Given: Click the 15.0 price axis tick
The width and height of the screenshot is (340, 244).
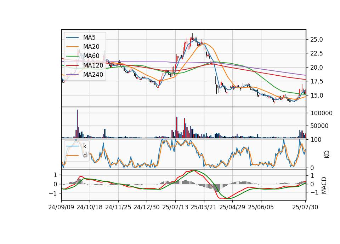Looking at the screenshot, I should click(x=316, y=95).
